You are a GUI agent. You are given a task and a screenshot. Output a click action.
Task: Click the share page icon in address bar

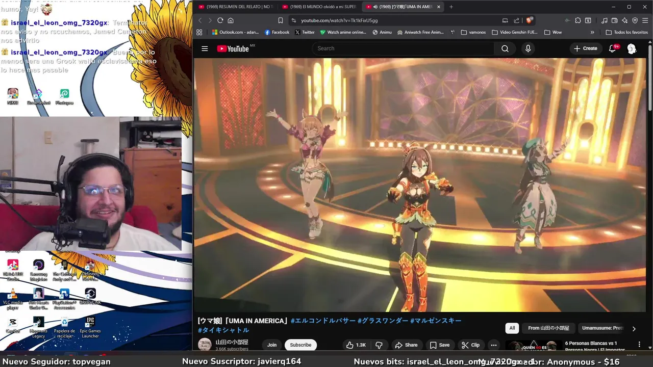(x=516, y=20)
